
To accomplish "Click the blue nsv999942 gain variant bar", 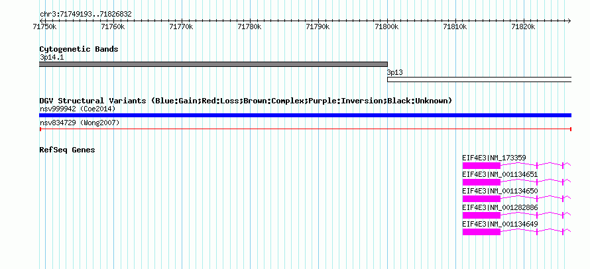I will click(x=305, y=115).
